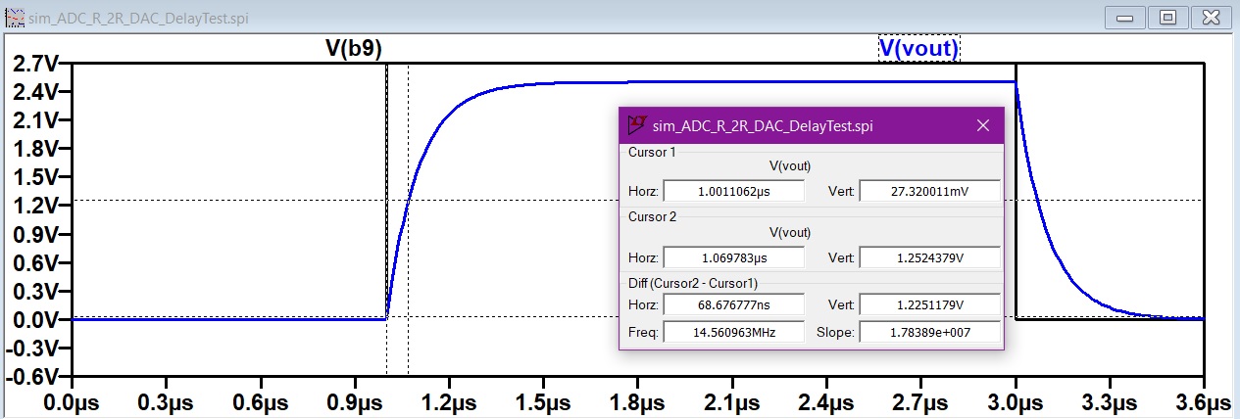
Task: Click the Cursor 1 Horz value field
Action: 733,190
